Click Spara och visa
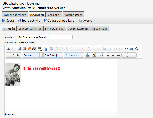 [29, 20]
